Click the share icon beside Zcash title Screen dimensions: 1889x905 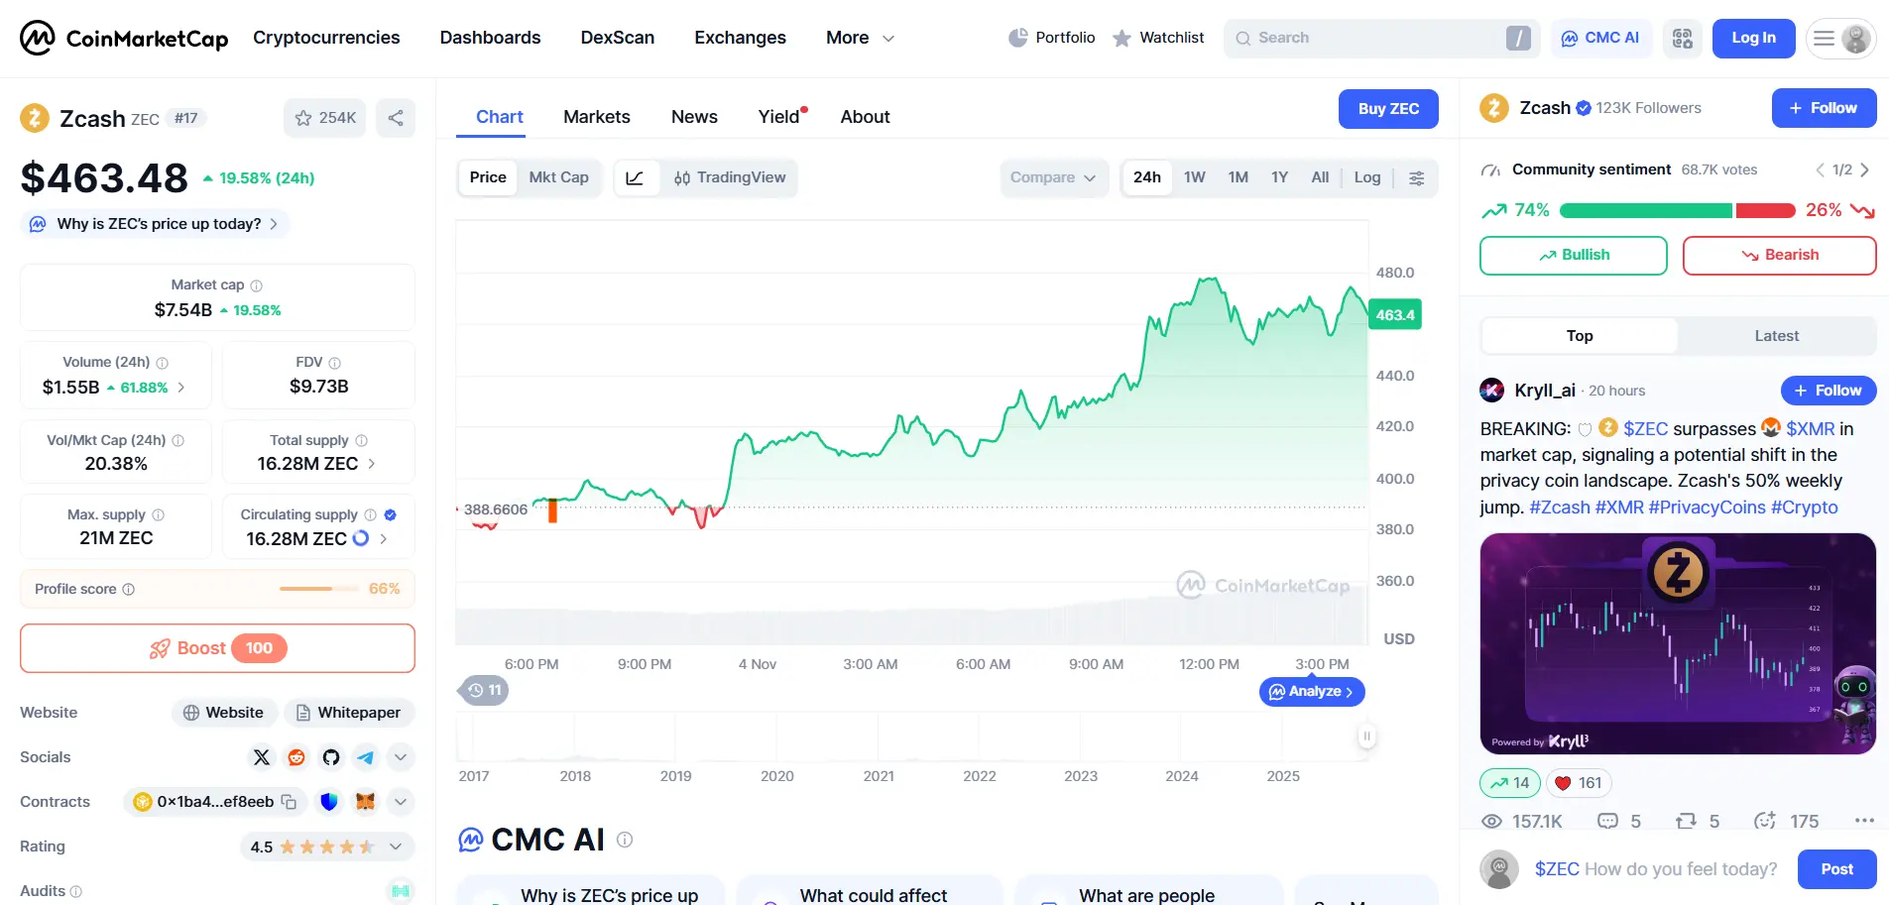(x=396, y=118)
